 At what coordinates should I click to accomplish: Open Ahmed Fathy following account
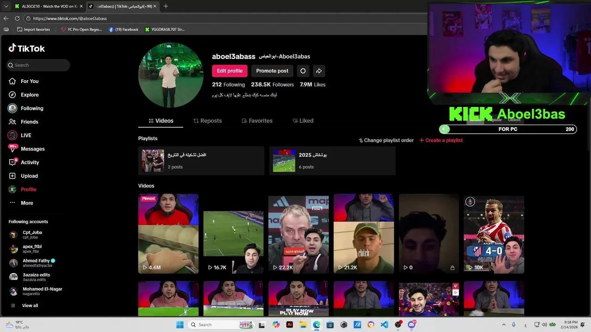coord(32,263)
